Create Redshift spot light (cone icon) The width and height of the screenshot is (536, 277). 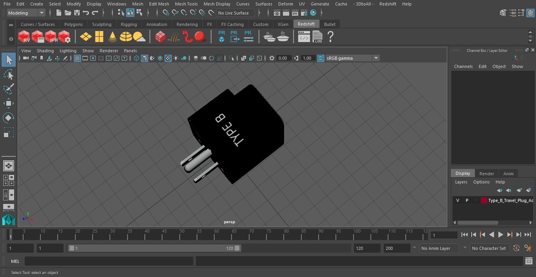pos(113,37)
